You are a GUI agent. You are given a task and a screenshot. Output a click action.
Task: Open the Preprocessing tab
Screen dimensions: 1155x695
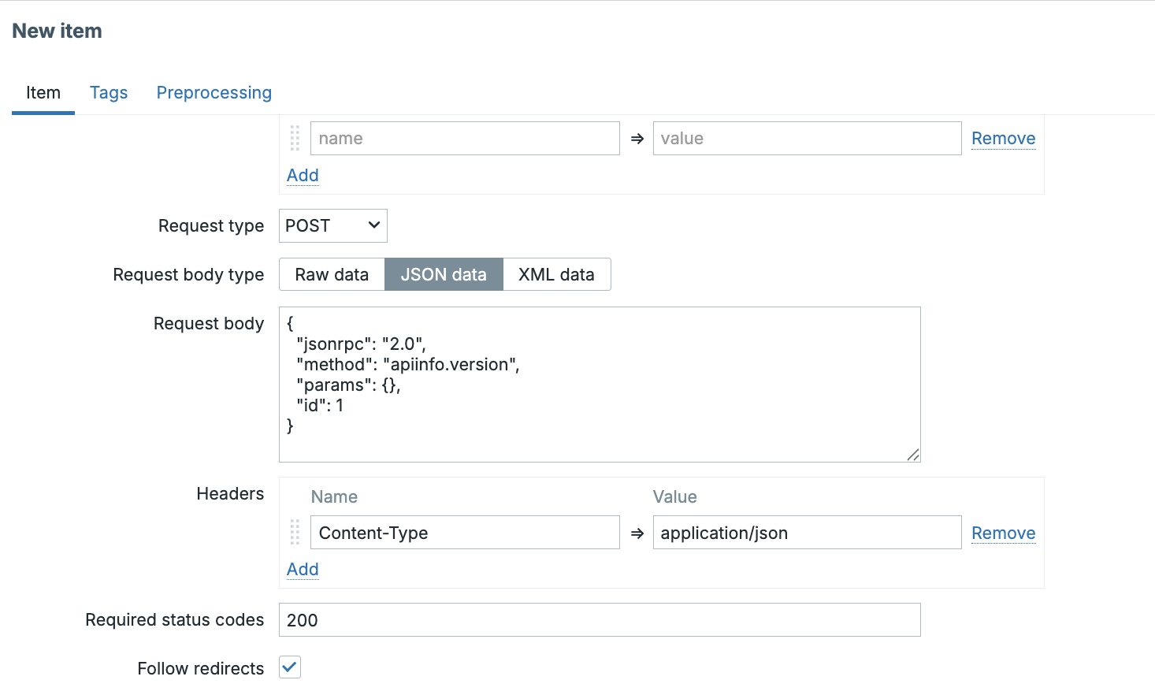click(x=214, y=92)
